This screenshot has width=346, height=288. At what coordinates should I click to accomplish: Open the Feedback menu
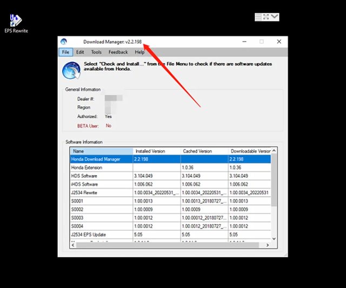(118, 52)
